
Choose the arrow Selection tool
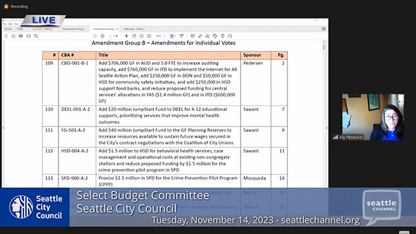tap(127, 36)
